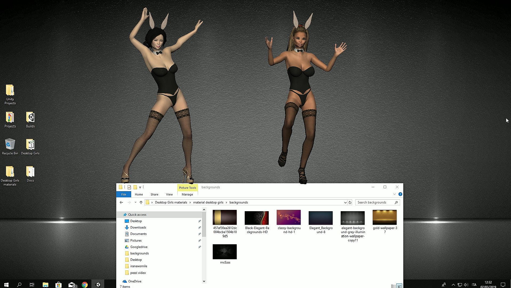
Task: Click the refresh button beside the address bar
Action: 350,202
